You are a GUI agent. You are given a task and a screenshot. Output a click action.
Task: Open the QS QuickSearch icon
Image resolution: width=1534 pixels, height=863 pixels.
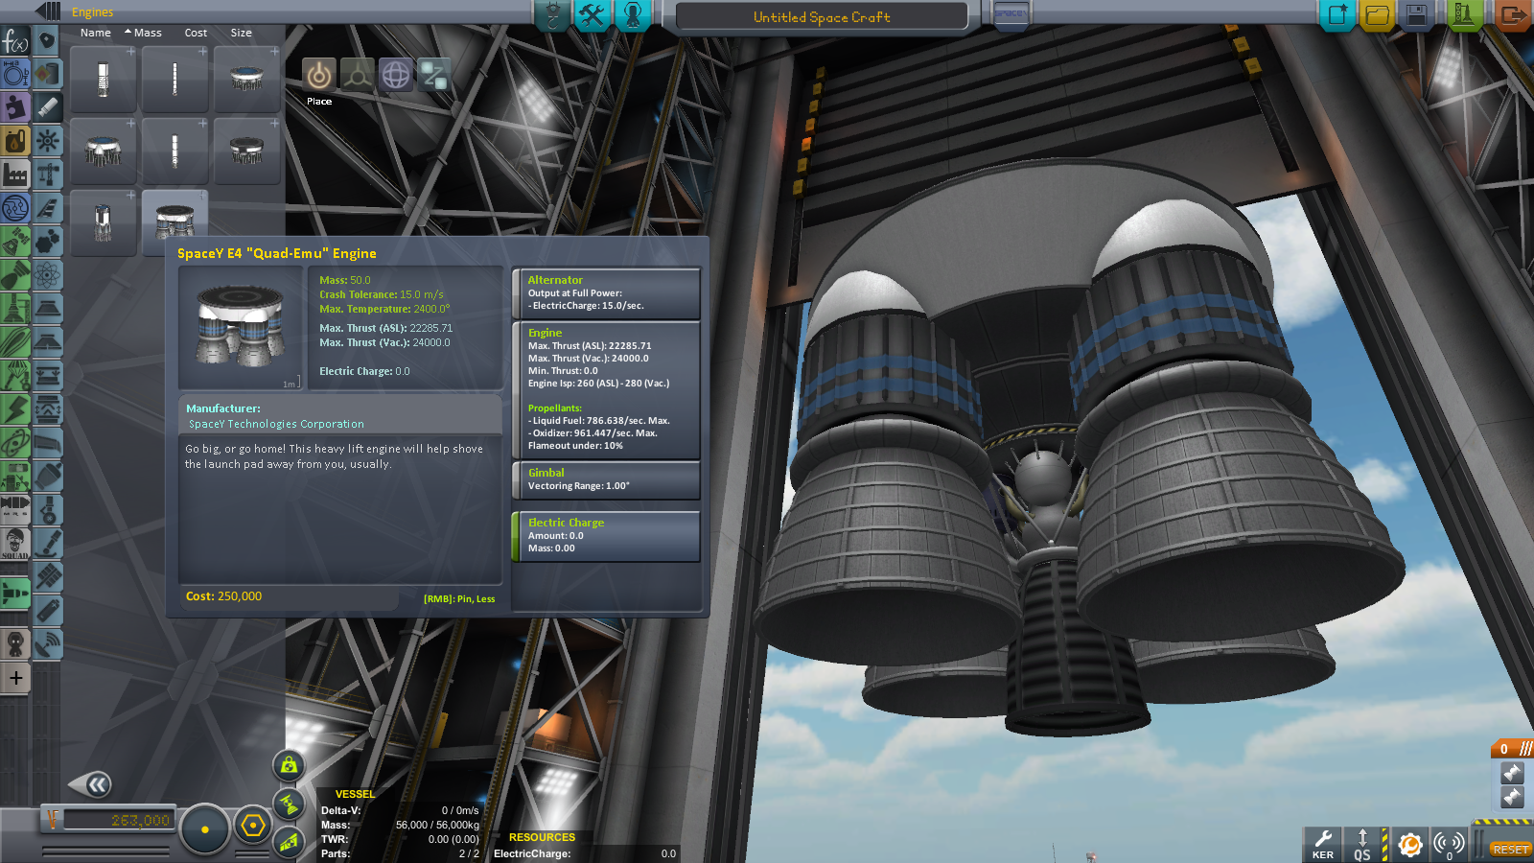(1362, 844)
